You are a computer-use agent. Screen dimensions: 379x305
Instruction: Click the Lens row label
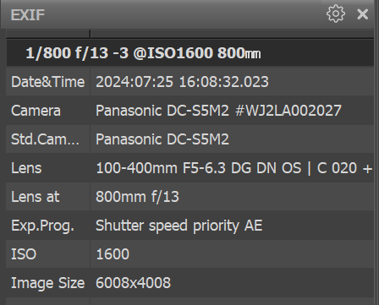(26, 168)
